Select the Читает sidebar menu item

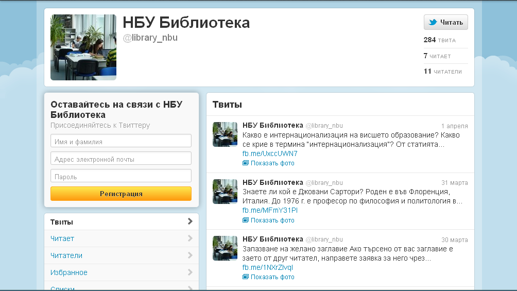pos(122,238)
